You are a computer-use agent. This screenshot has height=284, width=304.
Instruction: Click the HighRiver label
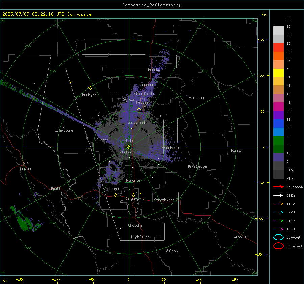140,237
